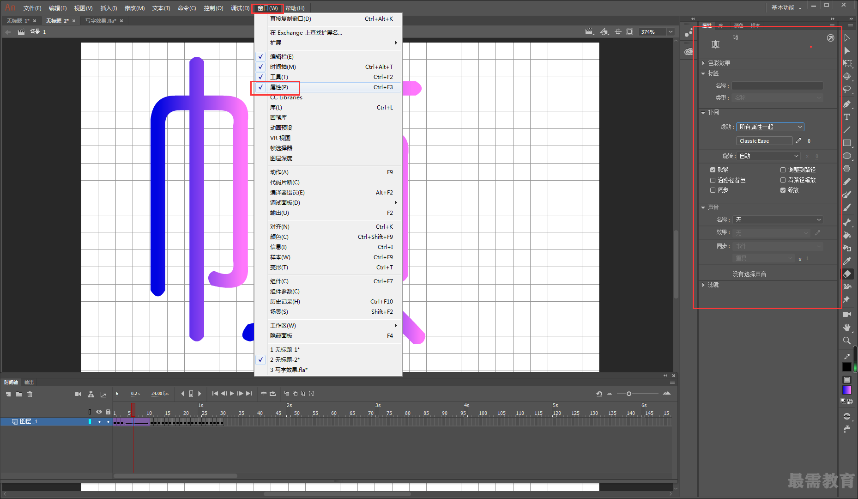Viewport: 858px width, 499px height.
Task: Select the Lasso tool
Action: pos(847,89)
